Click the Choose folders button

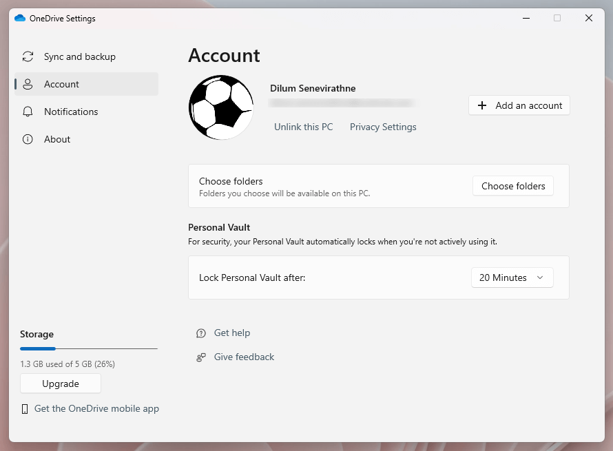[x=512, y=186]
